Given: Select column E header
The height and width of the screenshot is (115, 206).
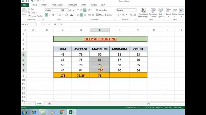Looking at the screenshot, I should pyautogui.click(x=100, y=30).
